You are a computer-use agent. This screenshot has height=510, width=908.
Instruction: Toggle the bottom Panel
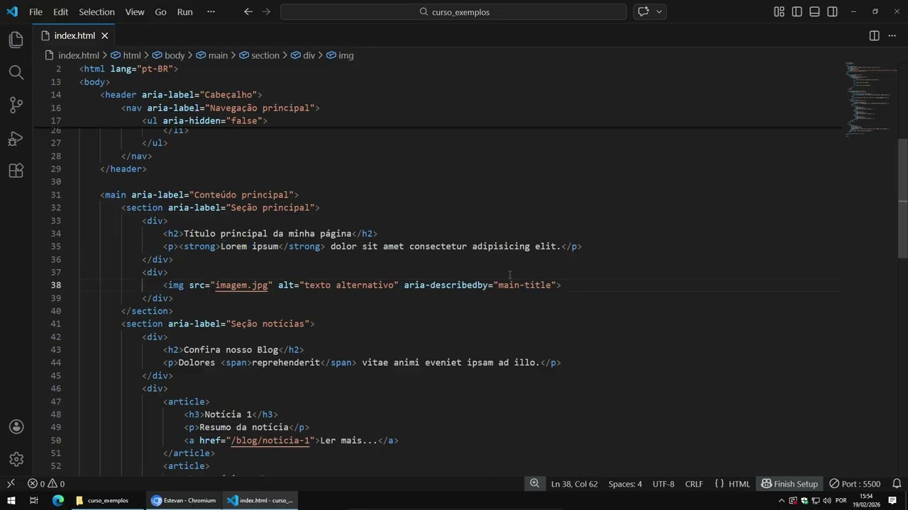(814, 11)
